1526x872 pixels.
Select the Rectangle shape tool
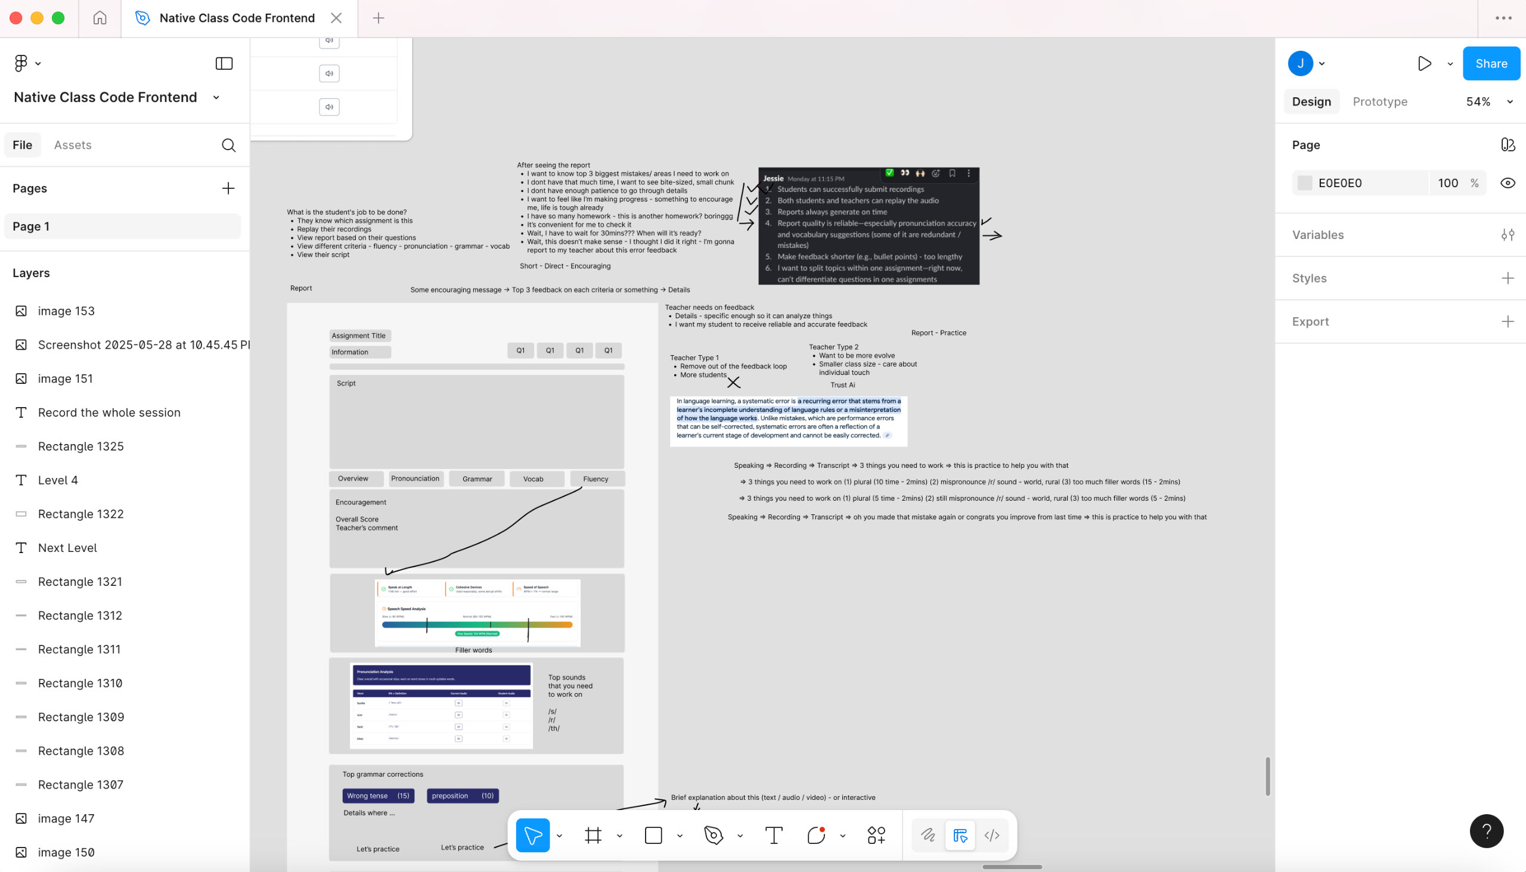(x=653, y=835)
